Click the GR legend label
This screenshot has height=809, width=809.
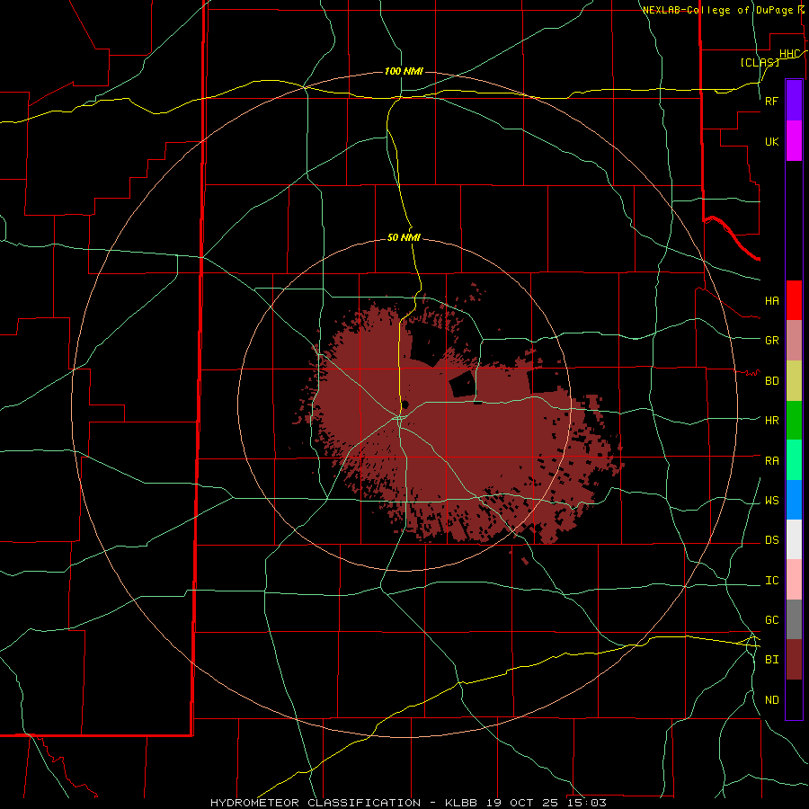[771, 341]
